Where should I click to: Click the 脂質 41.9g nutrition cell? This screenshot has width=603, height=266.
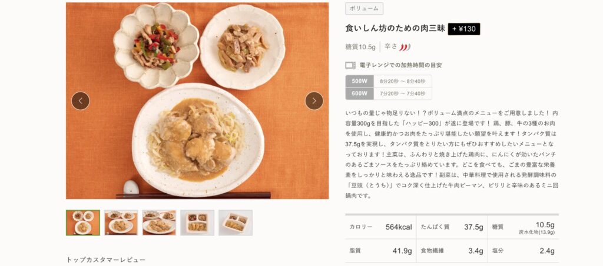[x=380, y=251]
